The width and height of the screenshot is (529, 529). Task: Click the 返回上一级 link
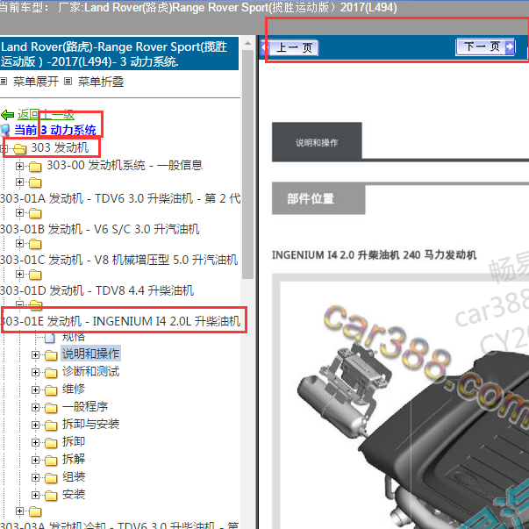pyautogui.click(x=46, y=115)
